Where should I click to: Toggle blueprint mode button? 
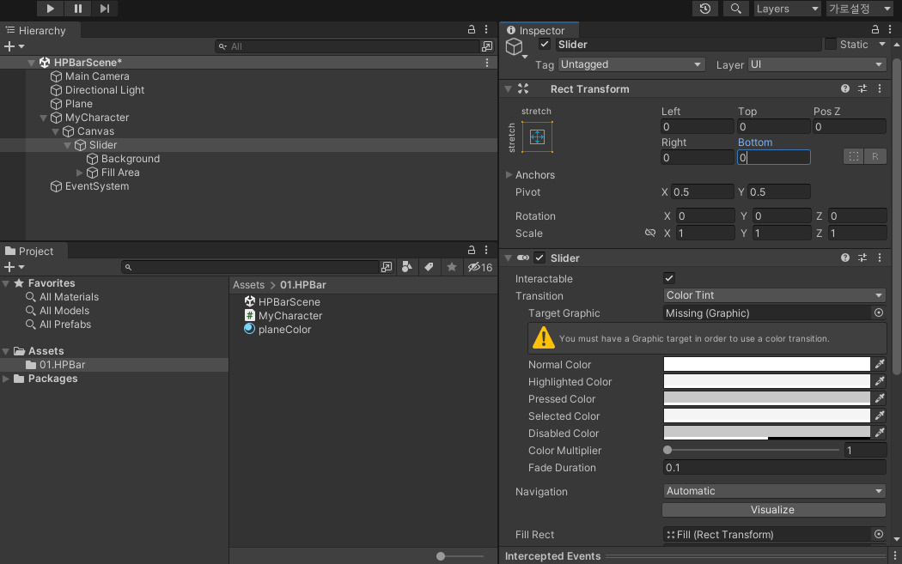point(854,156)
